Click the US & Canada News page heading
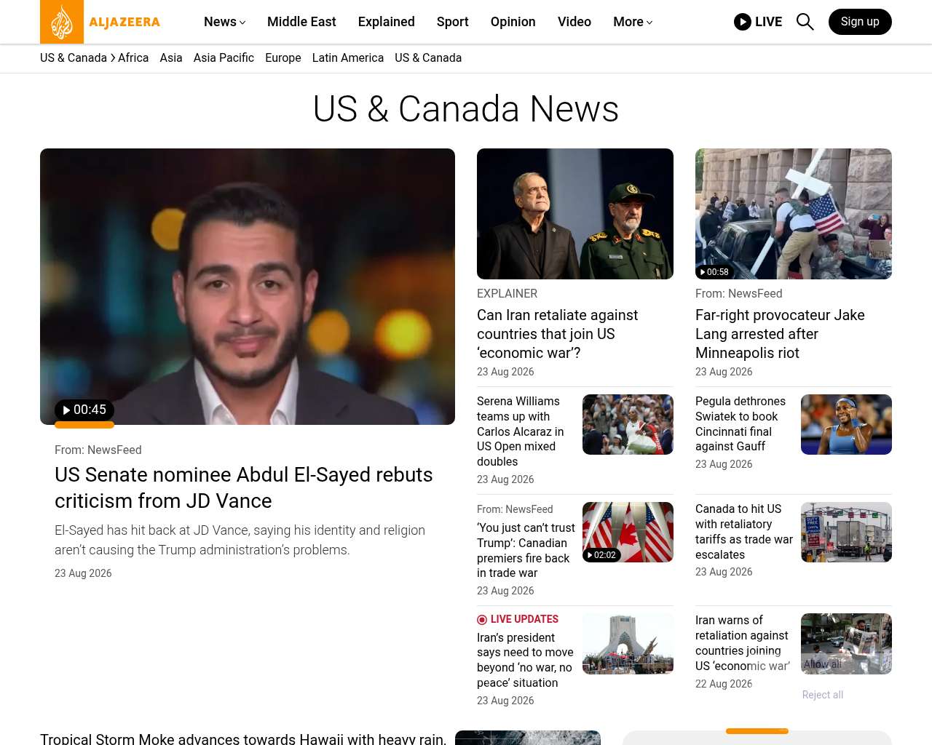Screen dimensions: 932x745 (x=466, y=109)
